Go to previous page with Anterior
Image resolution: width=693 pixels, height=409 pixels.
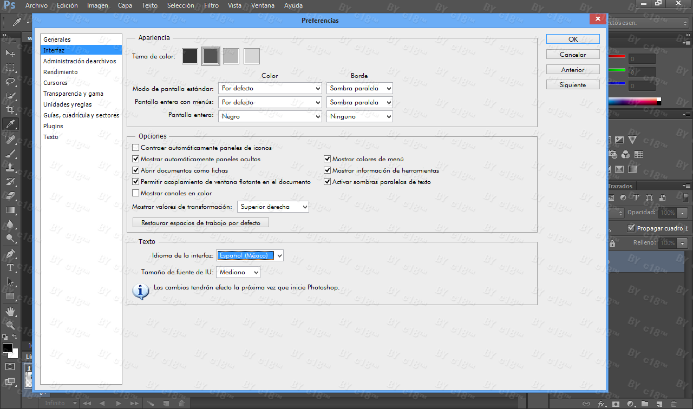click(573, 70)
